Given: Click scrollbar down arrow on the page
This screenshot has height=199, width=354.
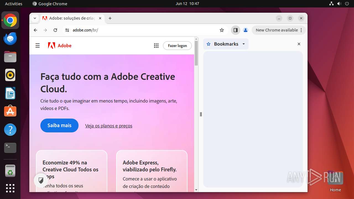Looking at the screenshot, I should tap(196, 190).
